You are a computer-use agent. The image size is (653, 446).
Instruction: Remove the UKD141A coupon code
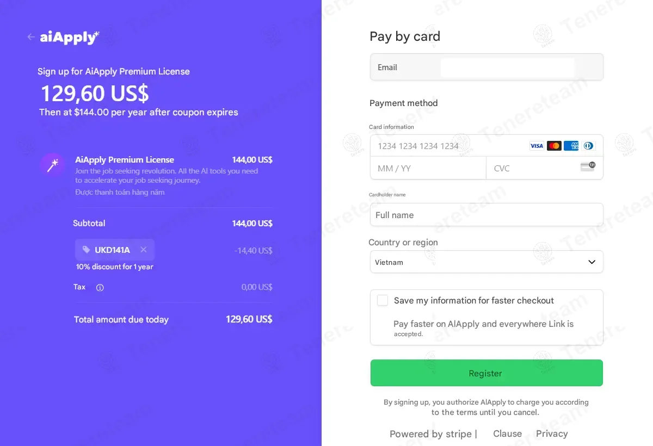pos(144,250)
